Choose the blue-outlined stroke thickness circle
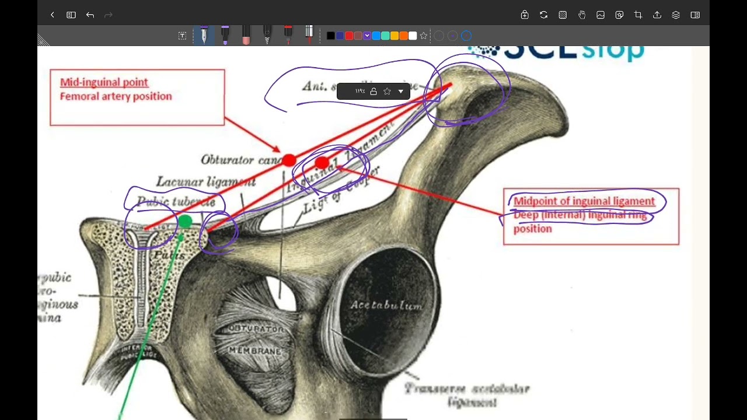 pos(466,36)
